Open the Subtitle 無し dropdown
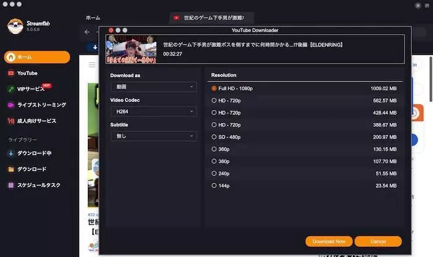The width and height of the screenshot is (433, 257). tap(153, 136)
